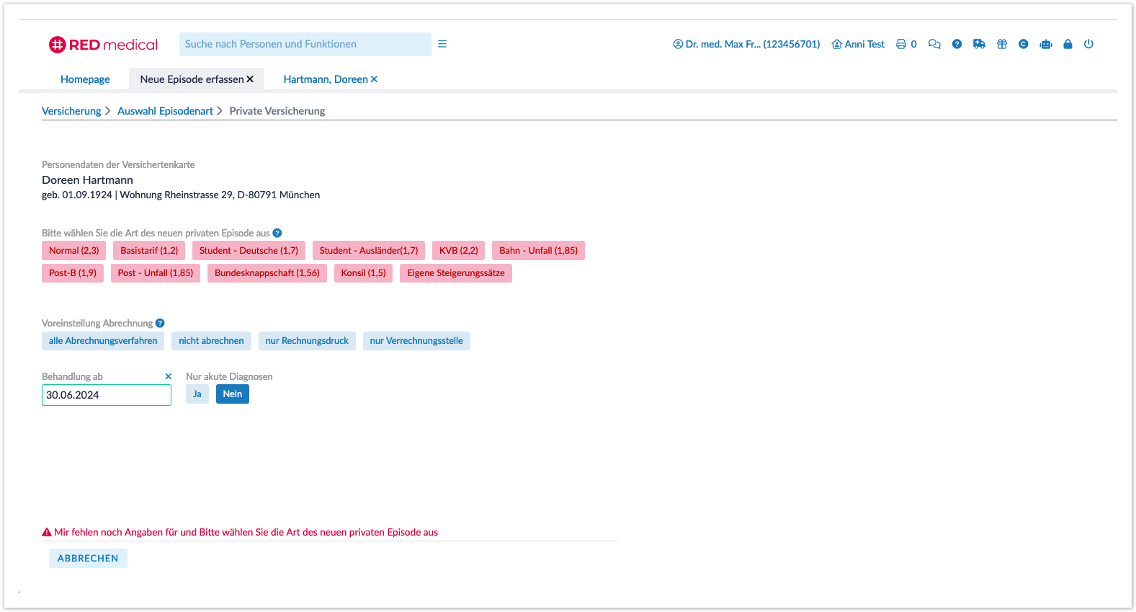Screen dimensions: 1136x612
Task: Click the Behandlung ab date field
Action: click(x=106, y=395)
